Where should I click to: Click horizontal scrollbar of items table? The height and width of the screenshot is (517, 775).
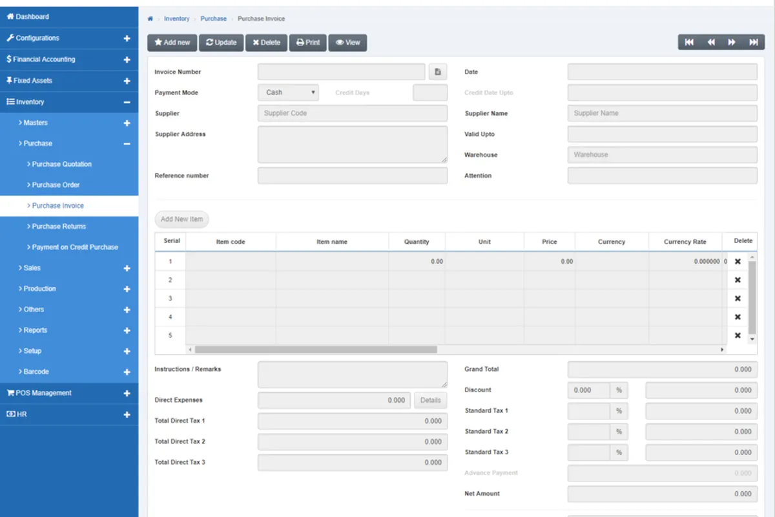(316, 350)
